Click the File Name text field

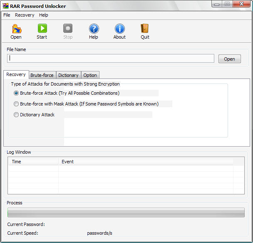pyautogui.click(x=111, y=58)
